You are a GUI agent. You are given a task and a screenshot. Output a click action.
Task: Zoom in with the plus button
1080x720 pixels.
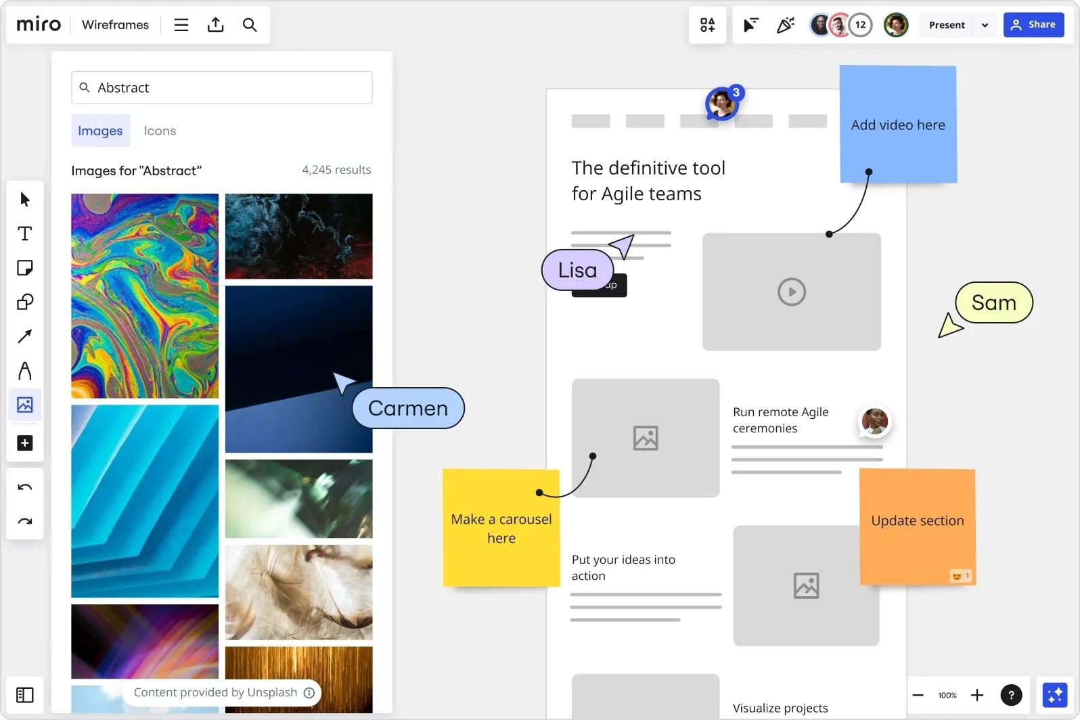(x=977, y=695)
